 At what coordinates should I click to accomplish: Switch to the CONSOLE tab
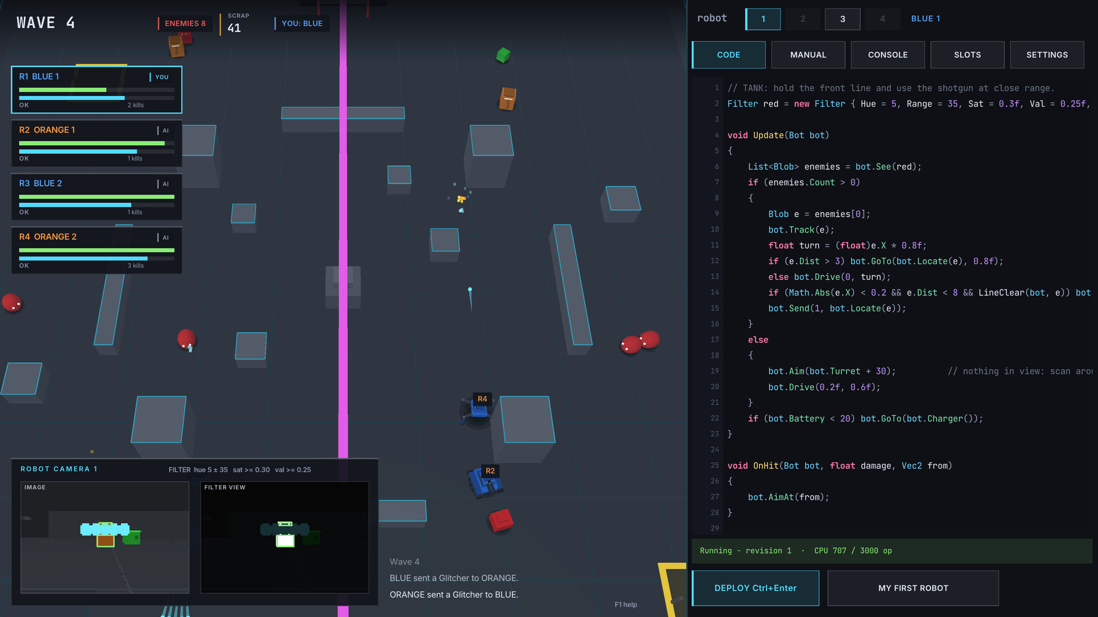(888, 55)
